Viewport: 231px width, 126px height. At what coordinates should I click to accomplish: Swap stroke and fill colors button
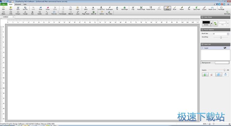coord(215,23)
